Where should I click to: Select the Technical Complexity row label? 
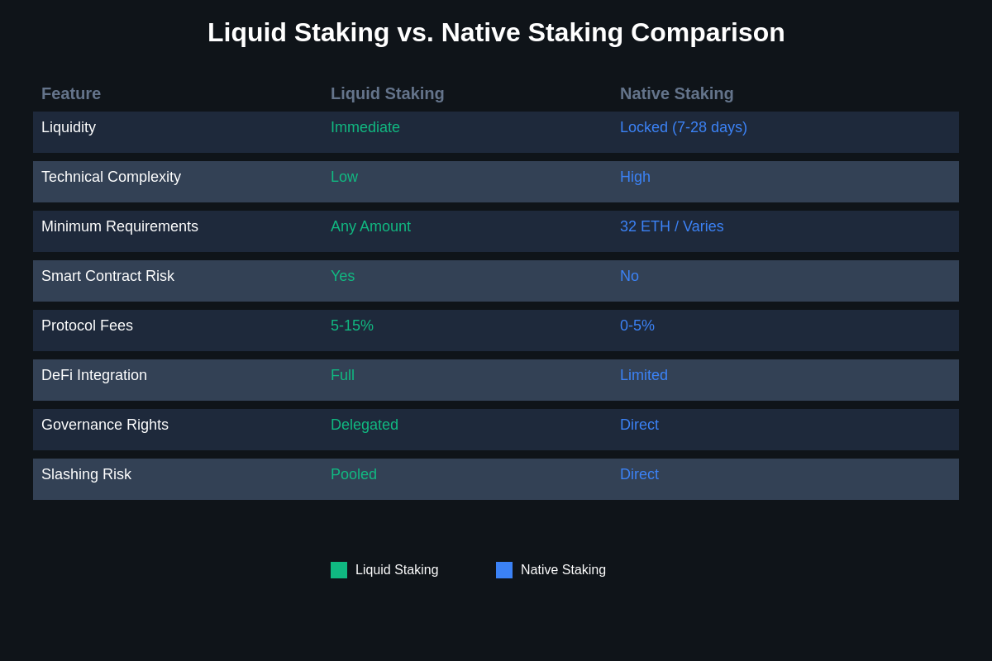pos(111,177)
